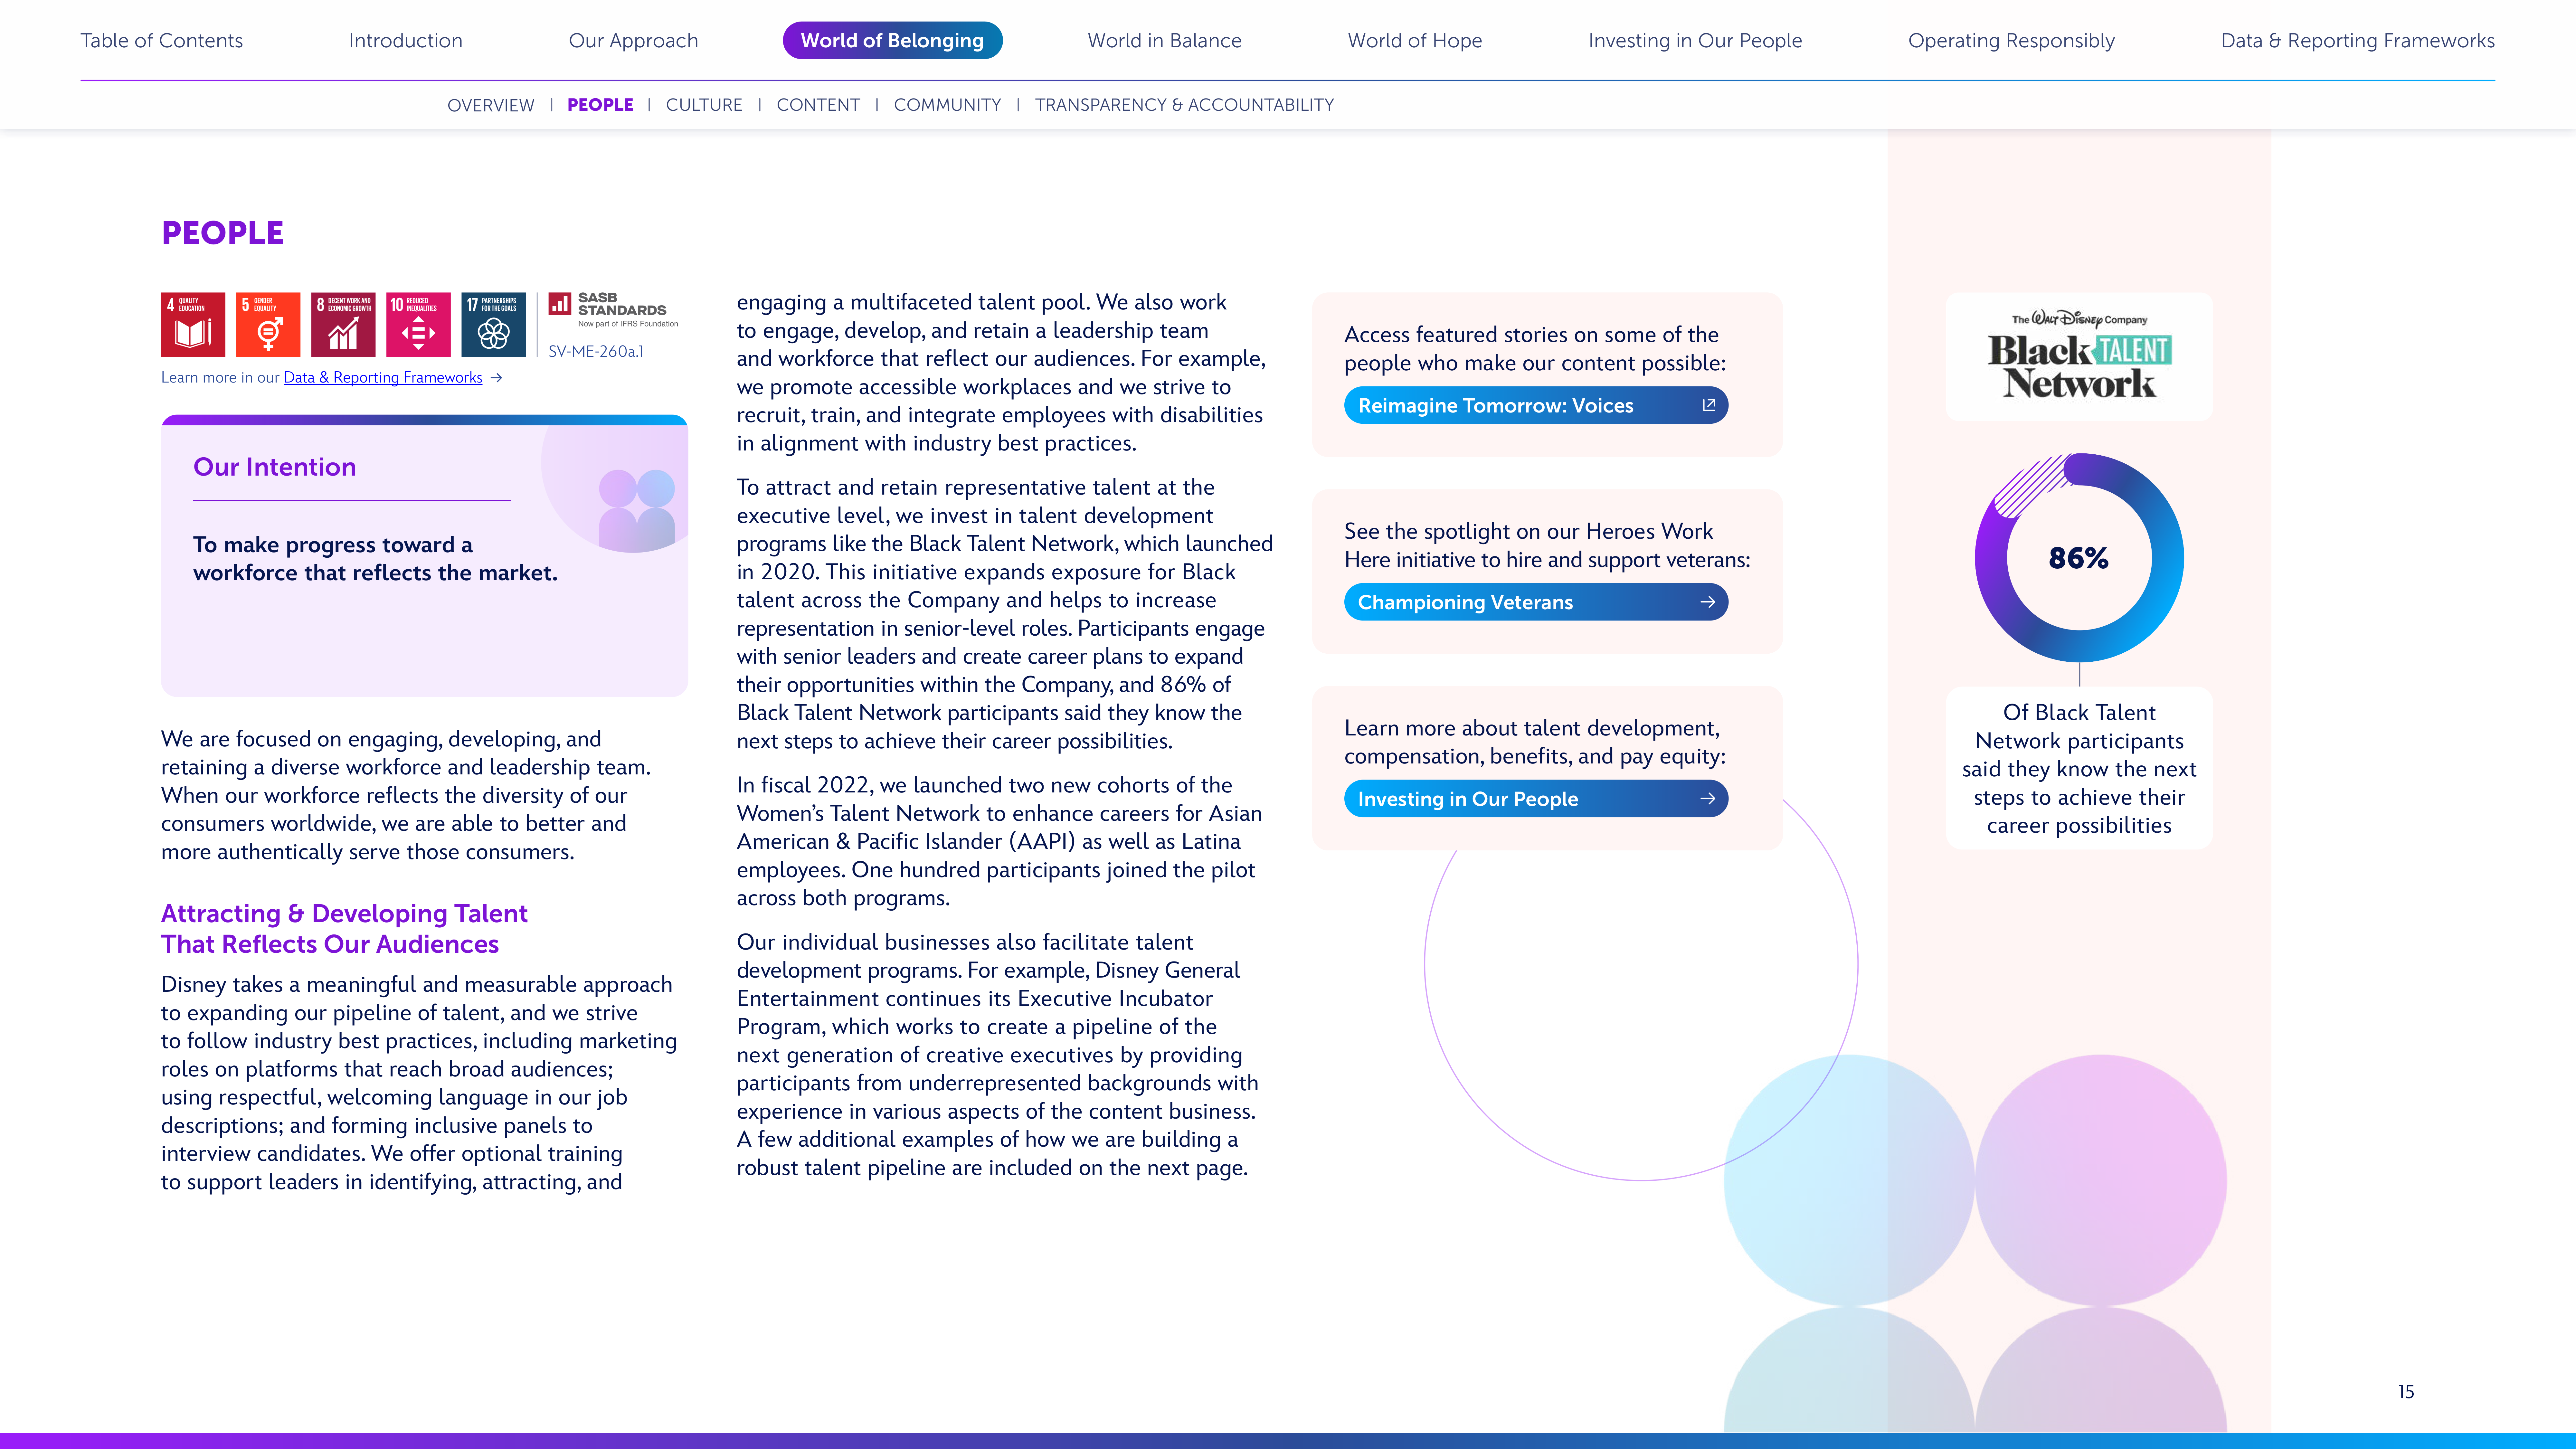Viewport: 2576px width, 1449px height.
Task: Open the World of Hope tab
Action: click(1415, 41)
